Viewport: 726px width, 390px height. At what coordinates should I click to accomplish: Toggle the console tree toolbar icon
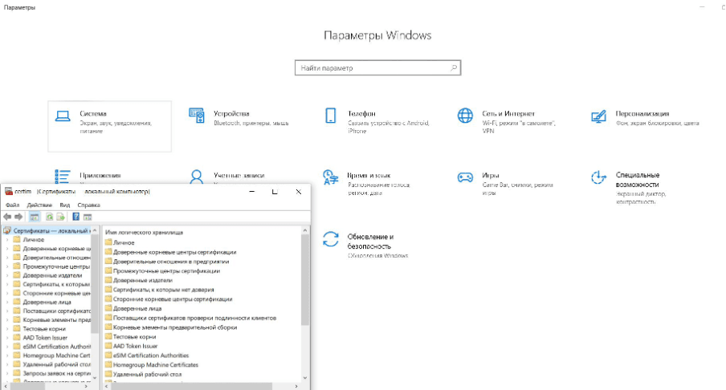(35, 217)
